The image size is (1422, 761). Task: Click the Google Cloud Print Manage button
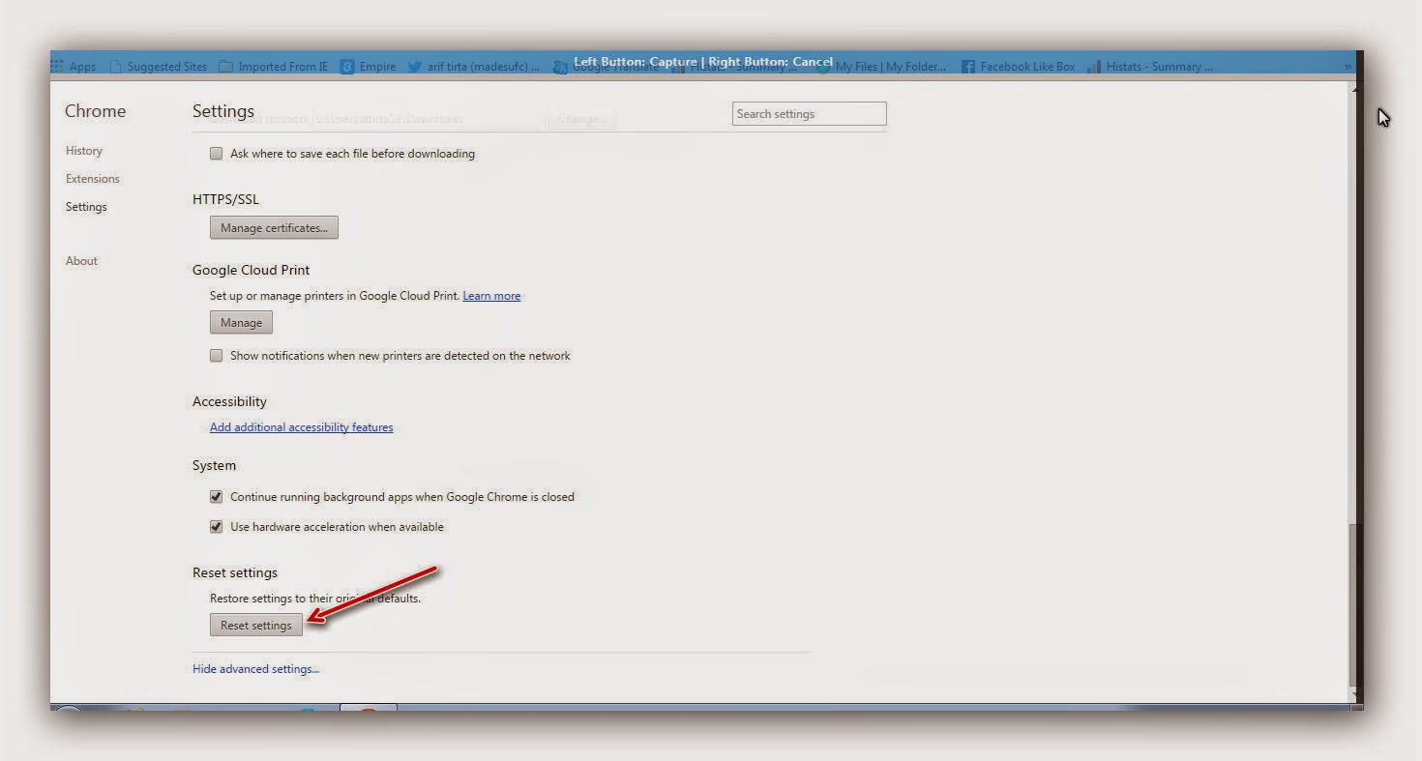coord(241,323)
